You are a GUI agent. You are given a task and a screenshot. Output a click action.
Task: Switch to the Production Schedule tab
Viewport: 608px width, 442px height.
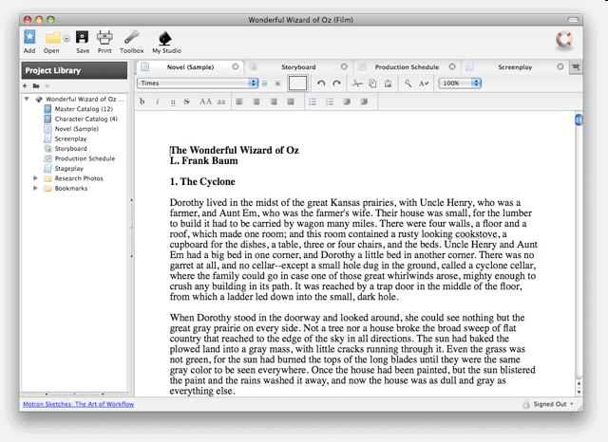pos(406,67)
